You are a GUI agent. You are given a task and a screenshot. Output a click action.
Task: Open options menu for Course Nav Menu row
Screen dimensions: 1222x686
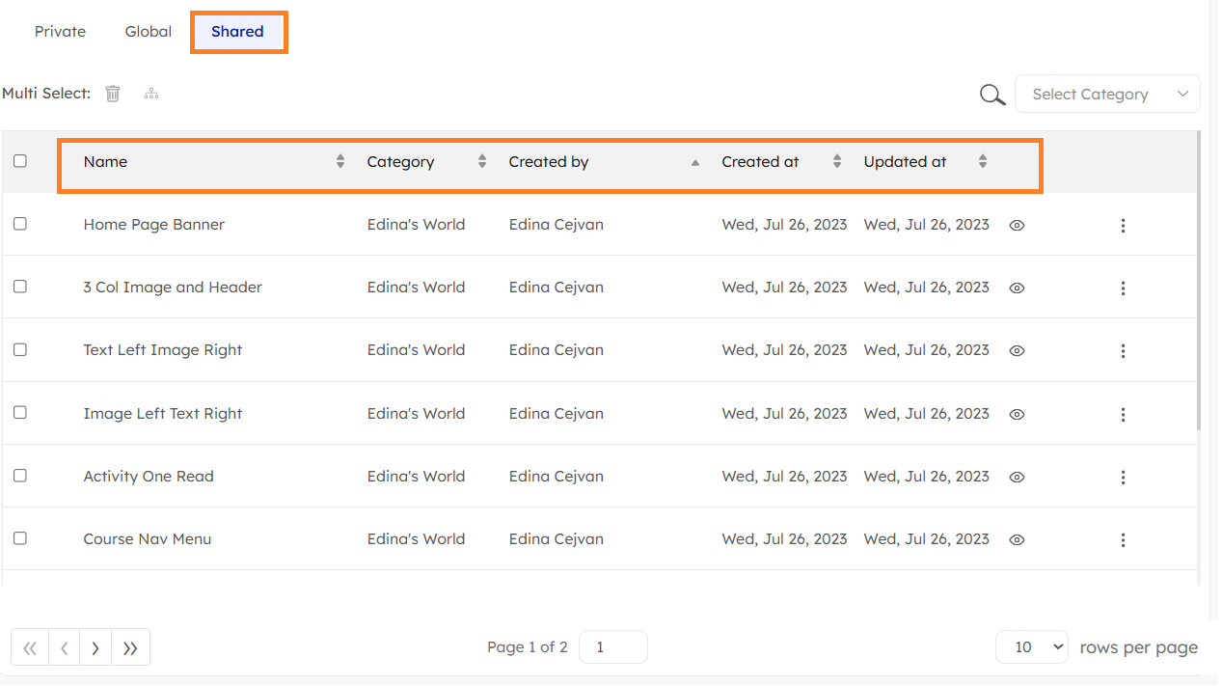pyautogui.click(x=1123, y=540)
